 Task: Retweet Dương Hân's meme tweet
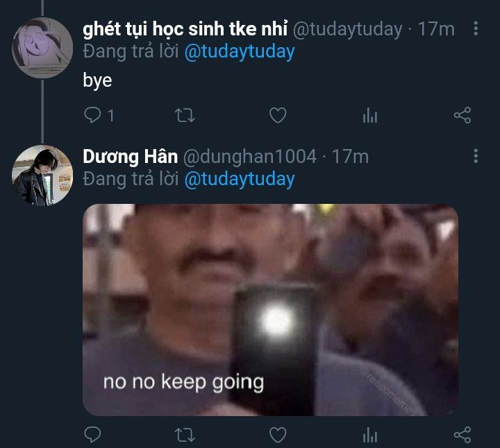pos(185,435)
